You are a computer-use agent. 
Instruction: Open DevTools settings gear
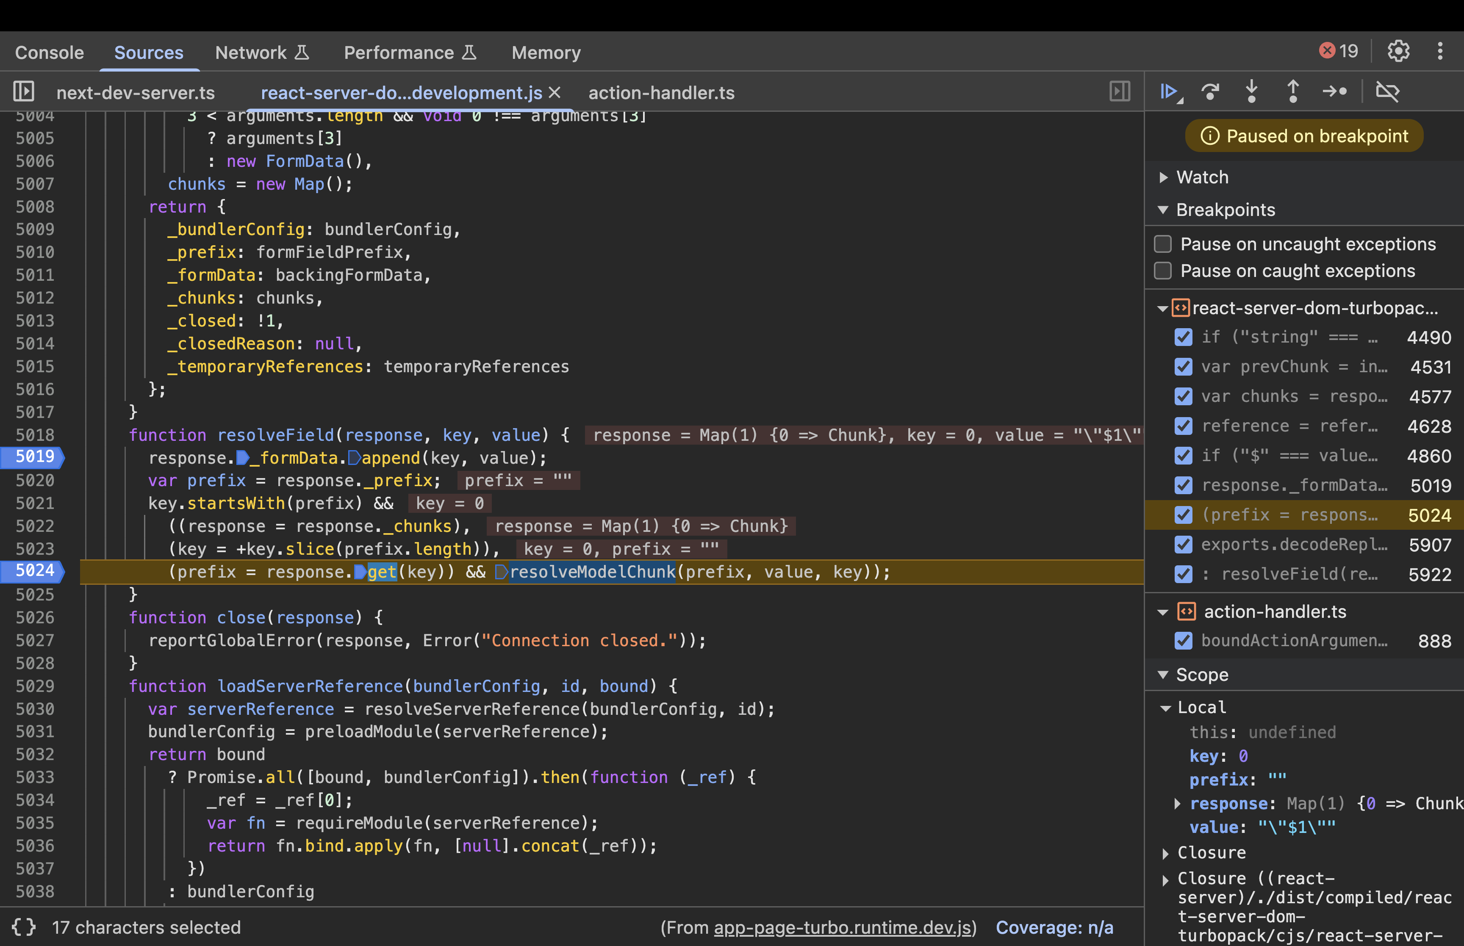(x=1398, y=51)
